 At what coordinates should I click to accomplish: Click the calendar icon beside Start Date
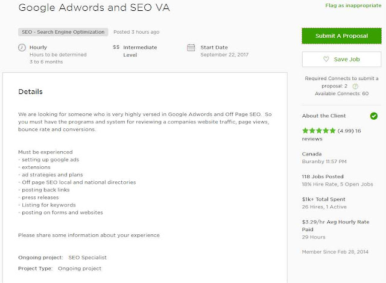(191, 47)
